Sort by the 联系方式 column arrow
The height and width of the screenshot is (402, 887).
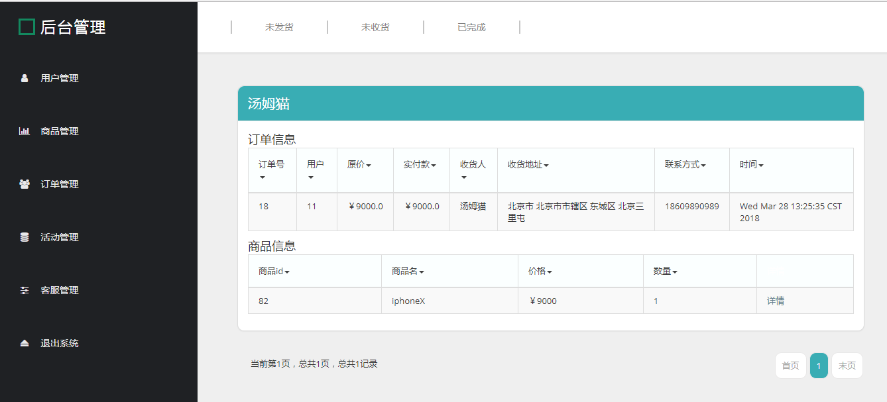point(703,165)
